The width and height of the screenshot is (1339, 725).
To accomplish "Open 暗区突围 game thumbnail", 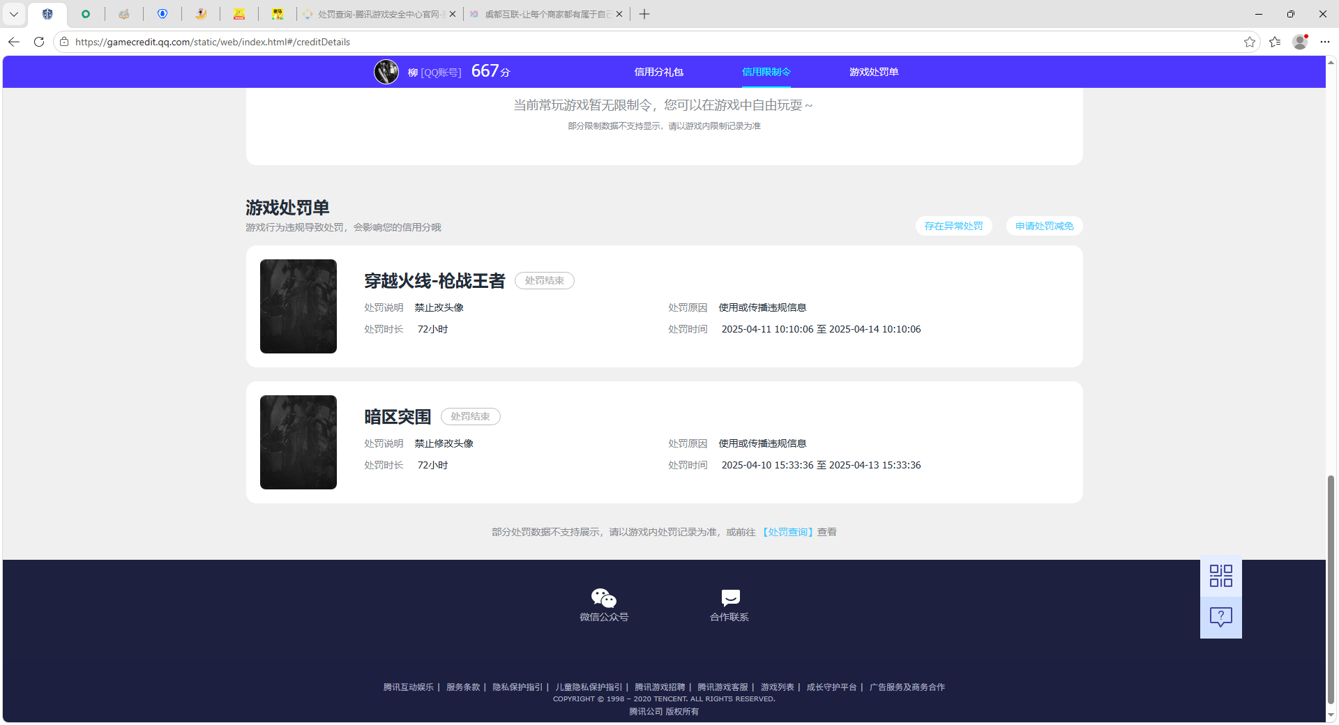I will point(298,442).
